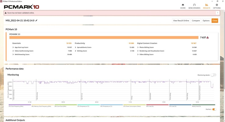The image size is (225, 122).
Task: Click the Web Browsing marker on the chart
Action: (x=37, y=96)
